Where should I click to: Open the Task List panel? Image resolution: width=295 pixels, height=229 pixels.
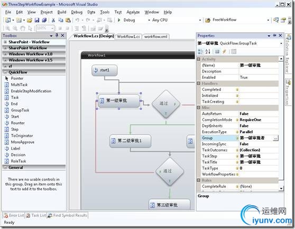coord(36,215)
